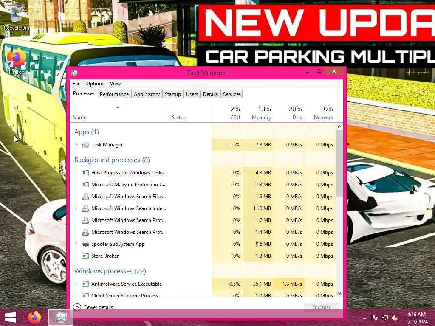
Task: Maximize the Task Manager window
Action: pos(319,71)
